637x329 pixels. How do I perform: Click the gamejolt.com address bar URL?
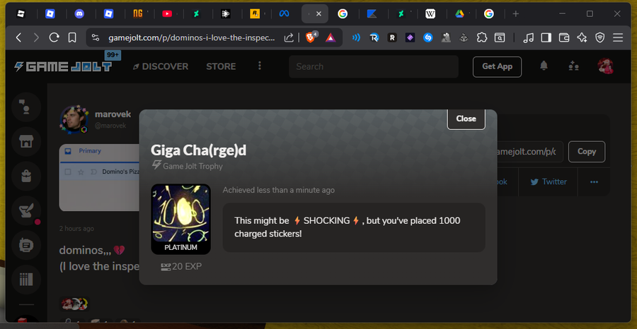192,37
